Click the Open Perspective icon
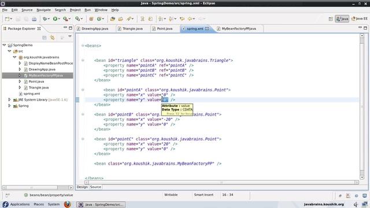This screenshot has width=370, height=208. (331, 19)
